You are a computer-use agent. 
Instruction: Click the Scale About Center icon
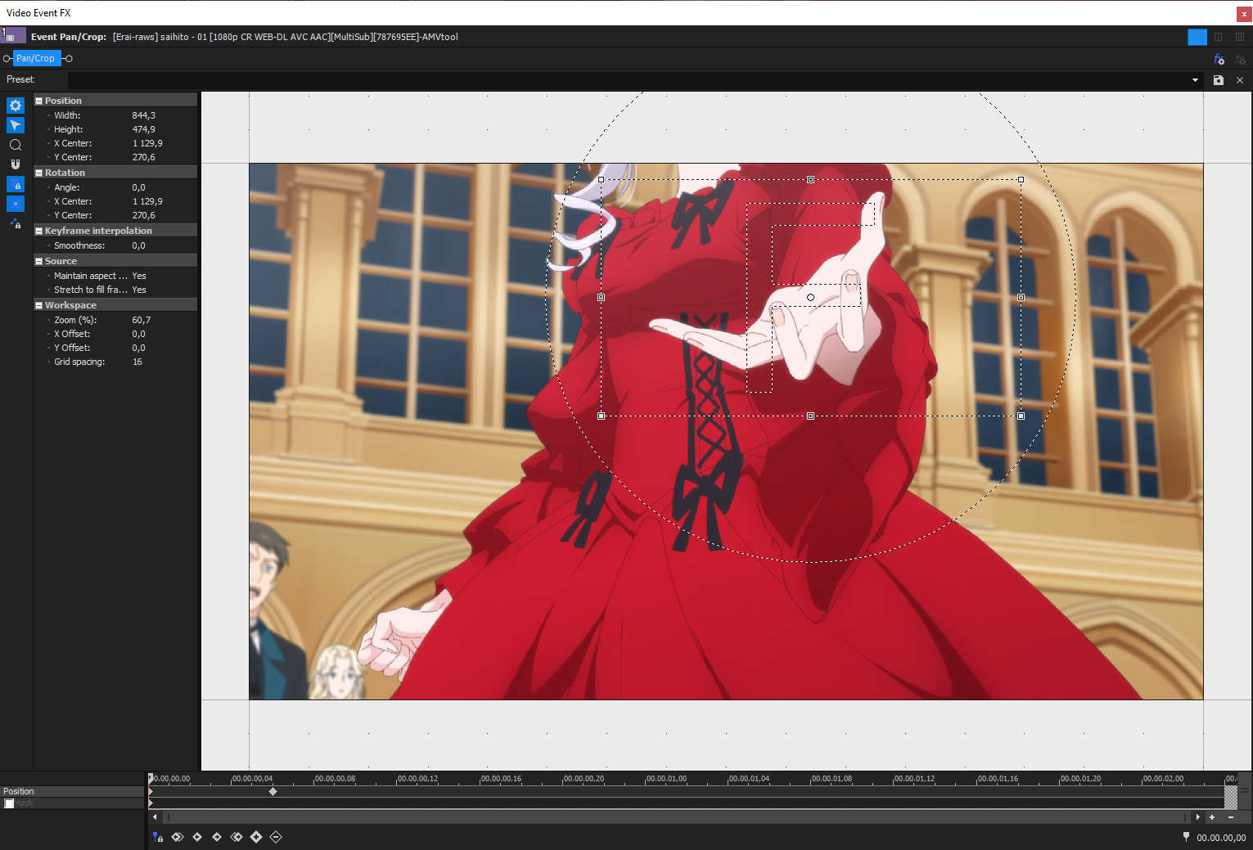[x=15, y=204]
